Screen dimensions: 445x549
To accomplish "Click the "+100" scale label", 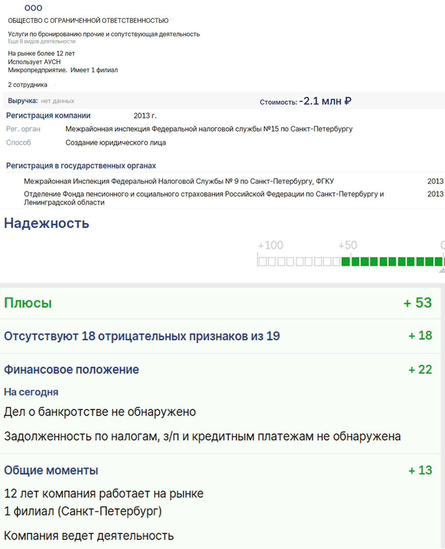I will point(270,245).
